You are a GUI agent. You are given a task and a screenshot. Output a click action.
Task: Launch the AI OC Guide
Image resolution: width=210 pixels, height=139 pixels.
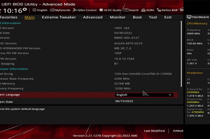[x=110, y=10]
